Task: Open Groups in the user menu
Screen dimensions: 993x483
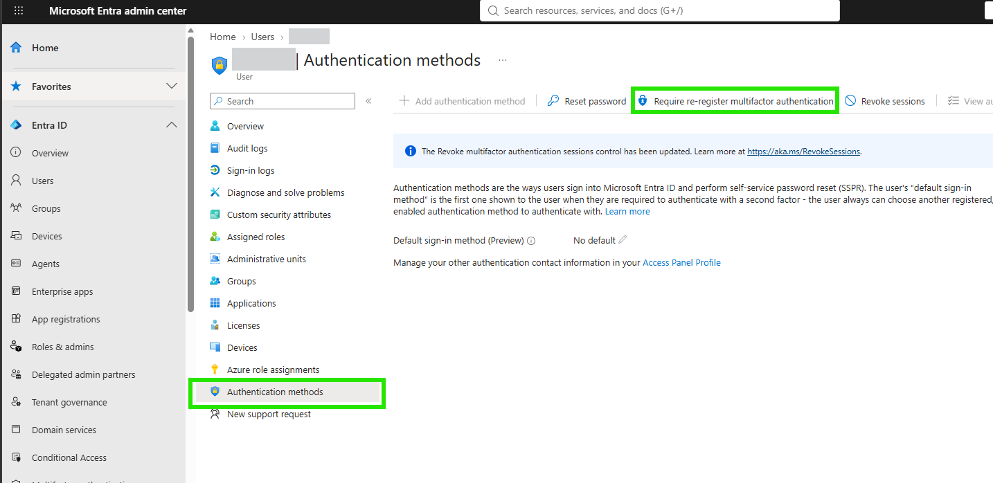Action: point(242,281)
